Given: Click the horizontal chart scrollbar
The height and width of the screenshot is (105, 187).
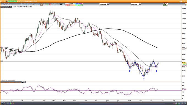Looking at the screenshot, I should tap(122, 103).
